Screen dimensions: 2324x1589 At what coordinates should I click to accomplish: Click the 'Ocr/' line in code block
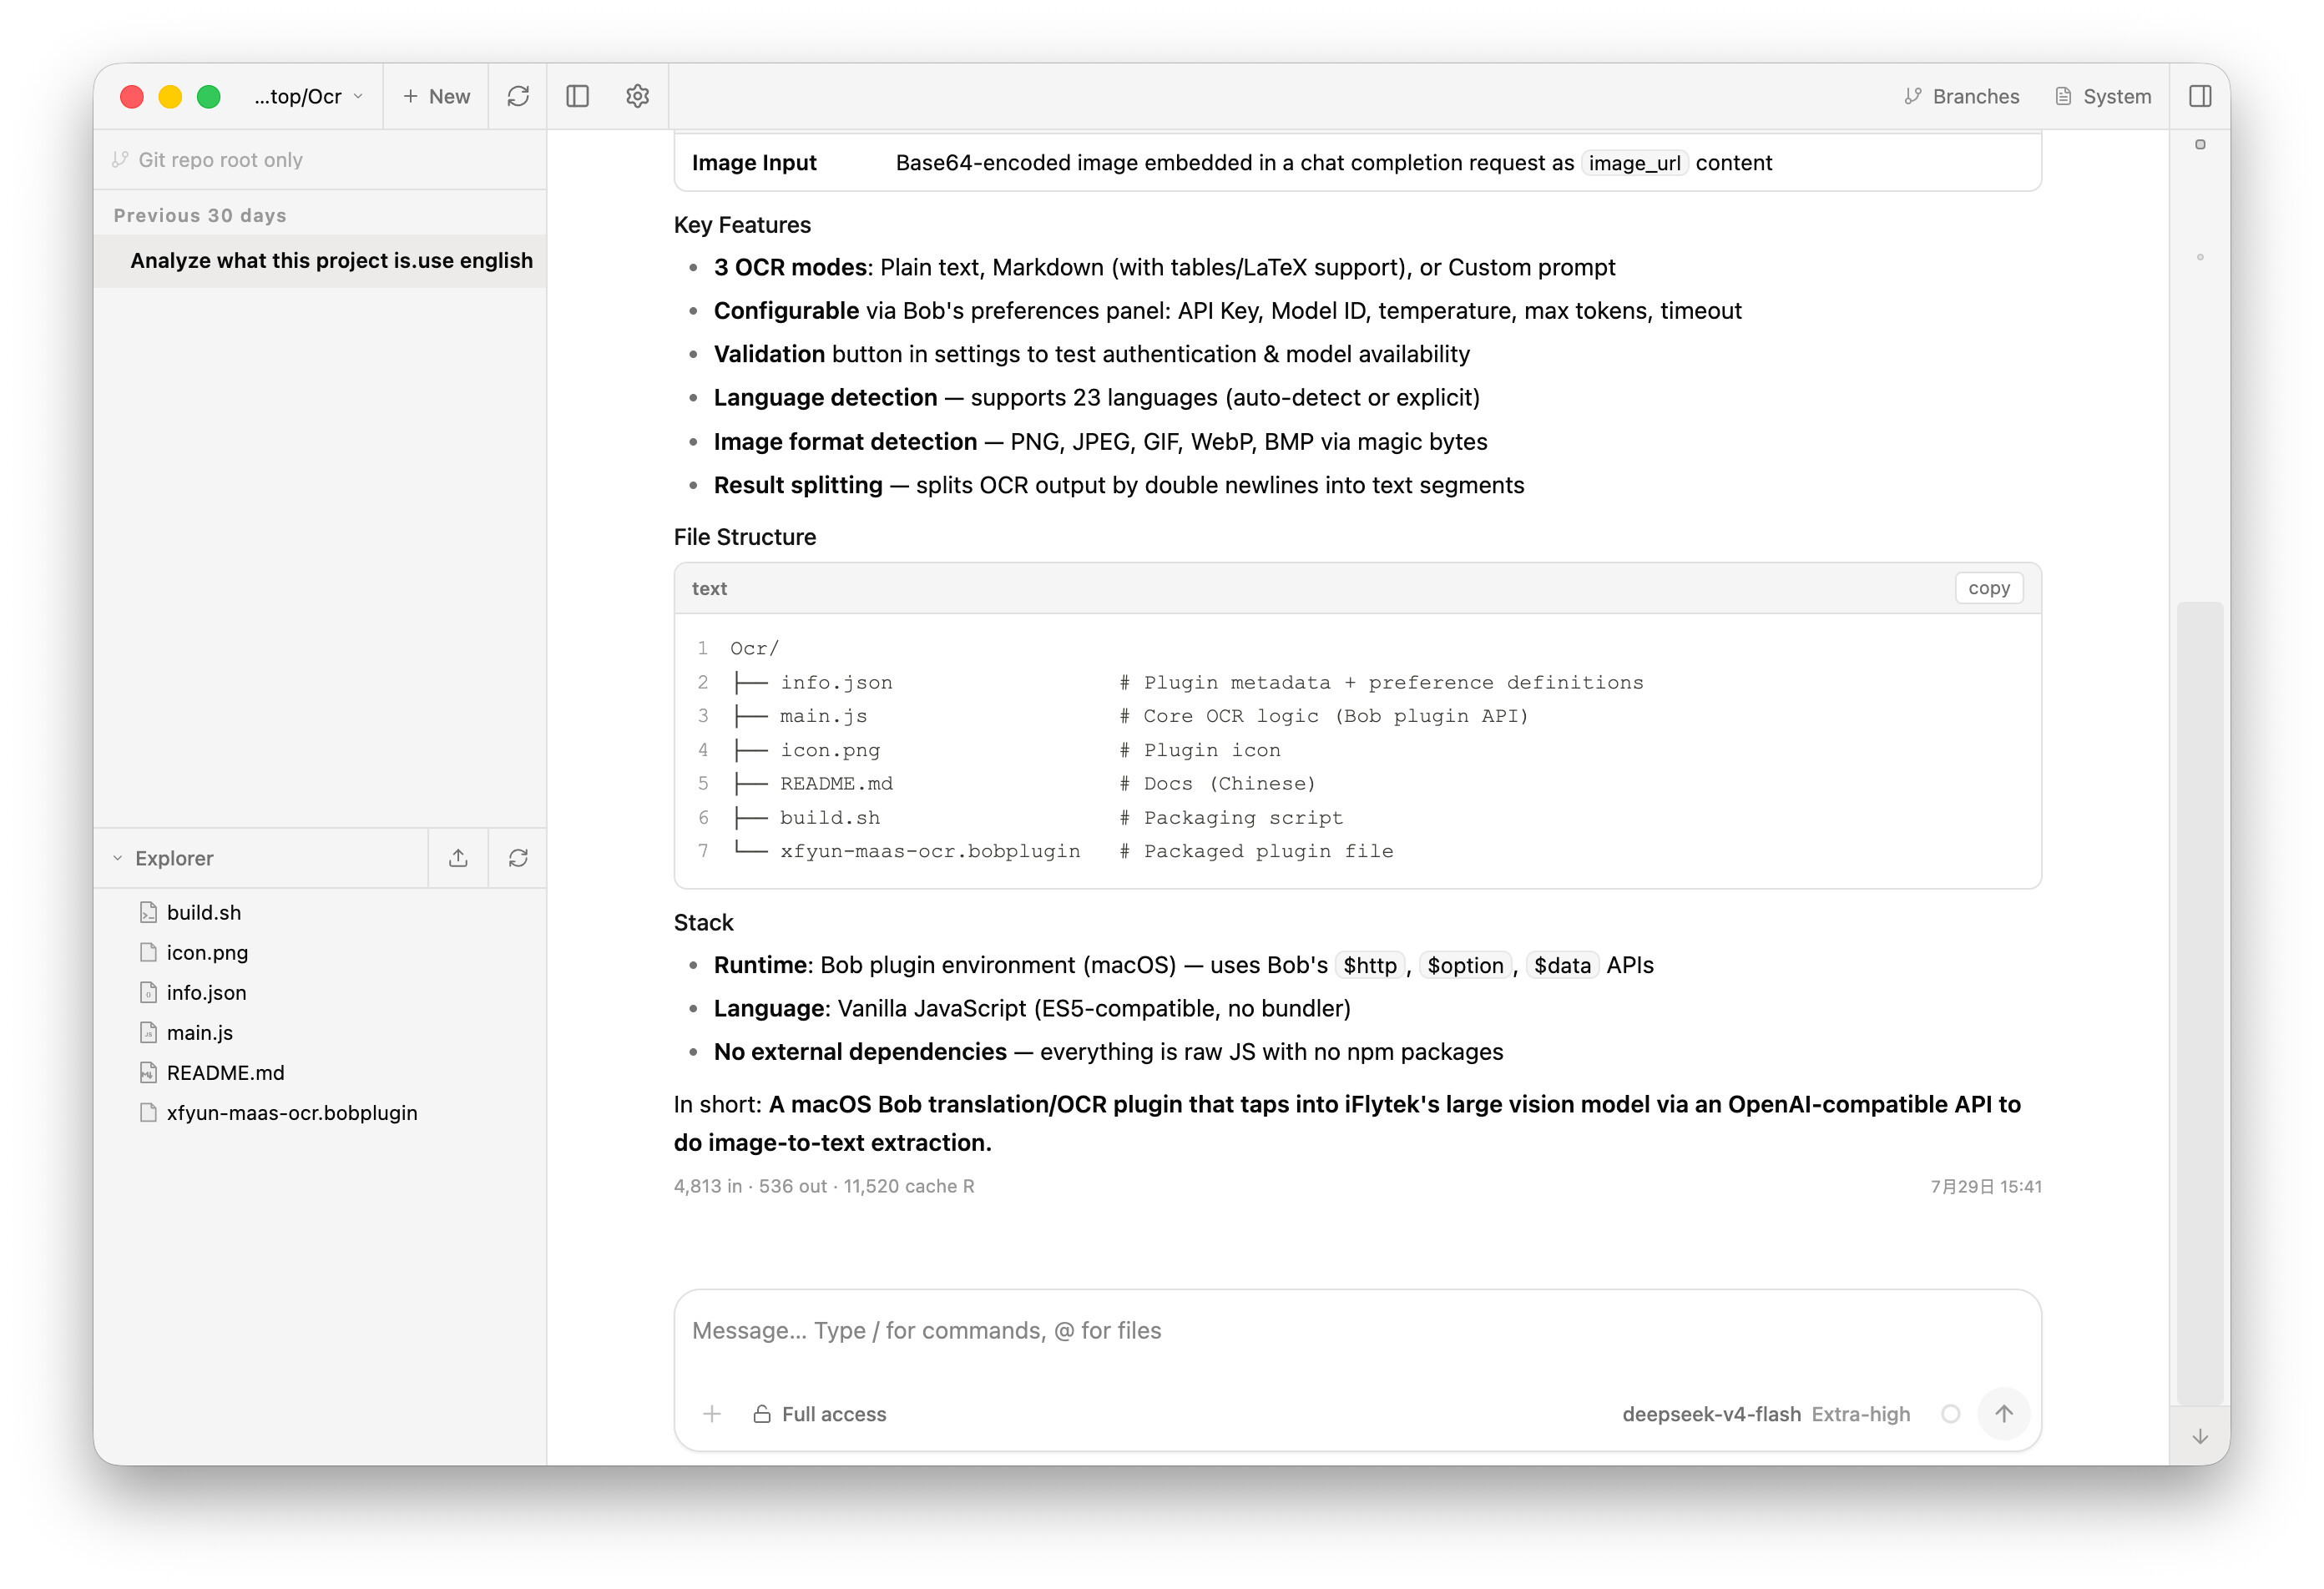click(x=754, y=648)
